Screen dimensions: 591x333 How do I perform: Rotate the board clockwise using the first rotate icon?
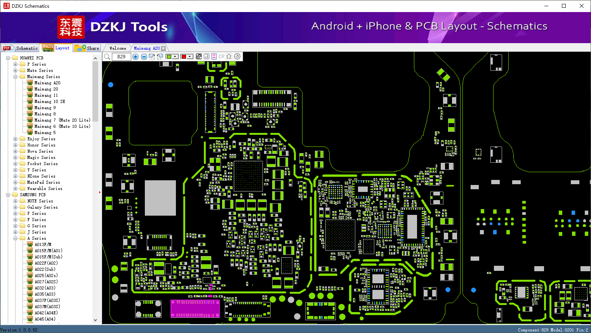tap(152, 57)
